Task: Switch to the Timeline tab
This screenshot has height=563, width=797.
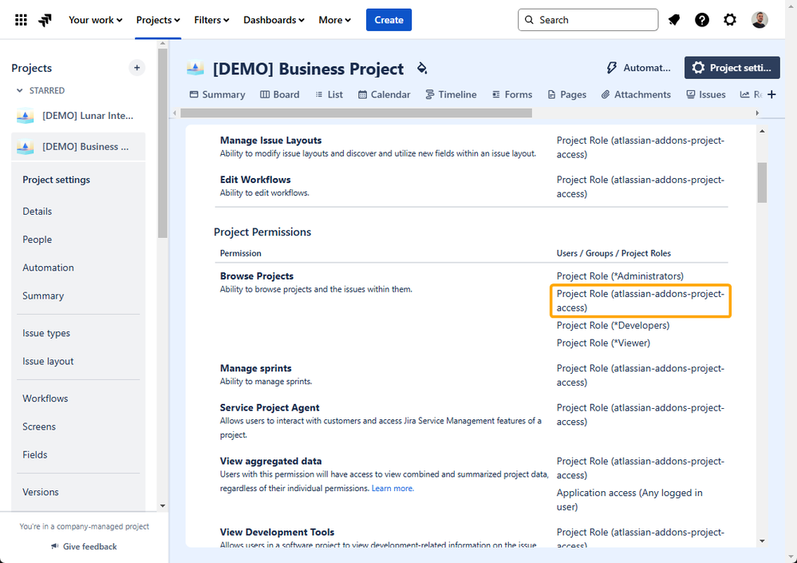Action: [x=451, y=94]
